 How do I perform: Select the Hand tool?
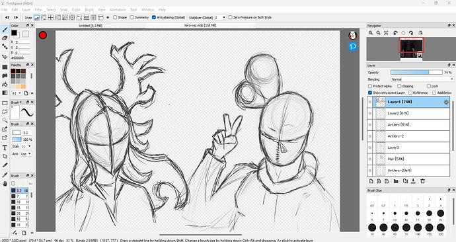(5, 184)
